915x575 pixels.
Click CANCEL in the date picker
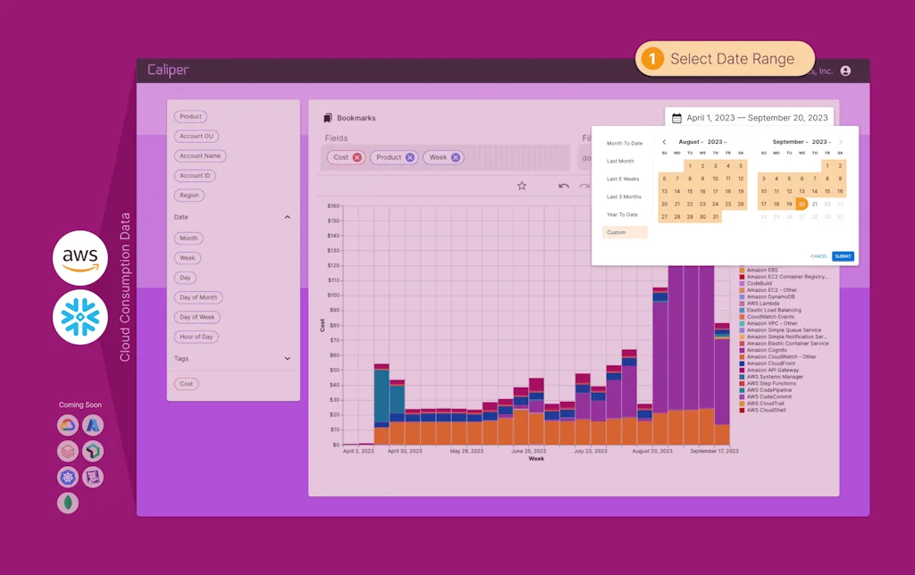818,255
